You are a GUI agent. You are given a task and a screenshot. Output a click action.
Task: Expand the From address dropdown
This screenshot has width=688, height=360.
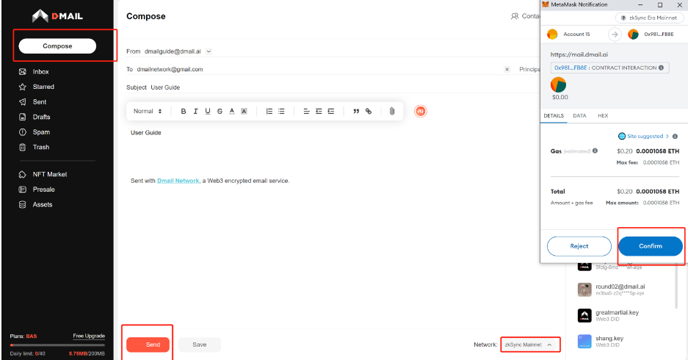point(209,51)
